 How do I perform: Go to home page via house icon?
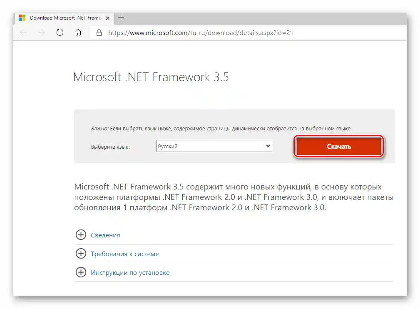78,33
